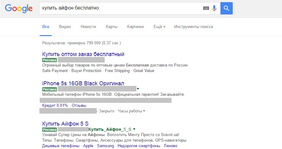Screen dimensions: 282x149
Task: Click the Safe Payment text
Action: pos(55,70)
